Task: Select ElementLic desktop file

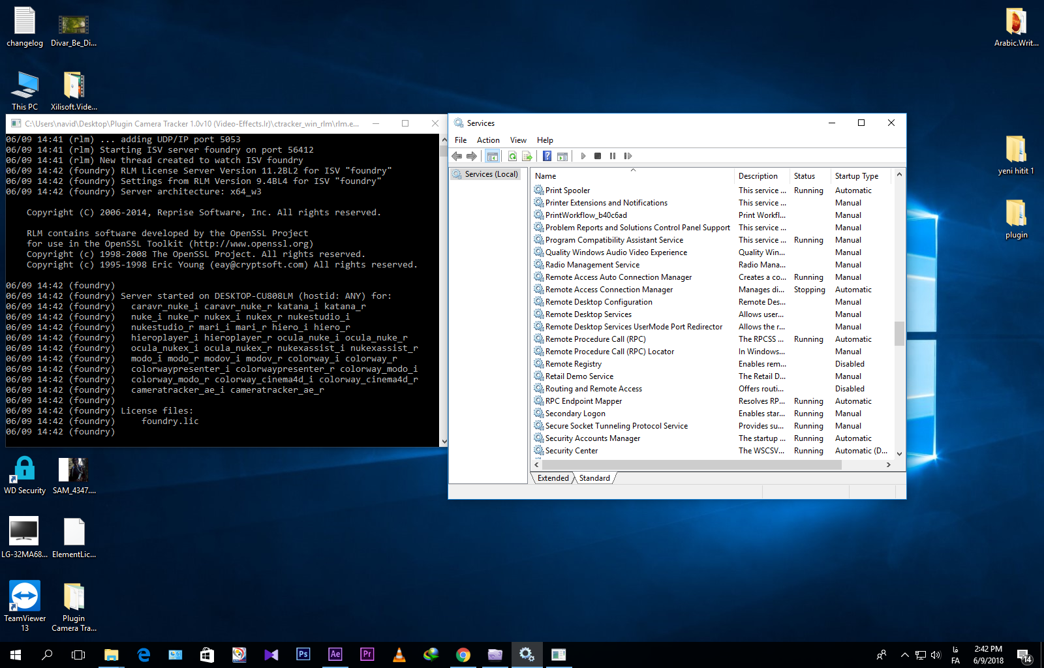Action: tap(74, 538)
